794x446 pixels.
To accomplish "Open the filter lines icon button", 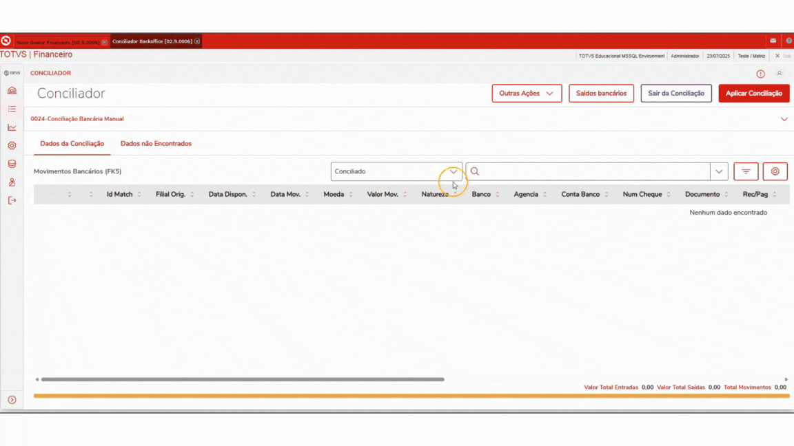I will click(746, 171).
